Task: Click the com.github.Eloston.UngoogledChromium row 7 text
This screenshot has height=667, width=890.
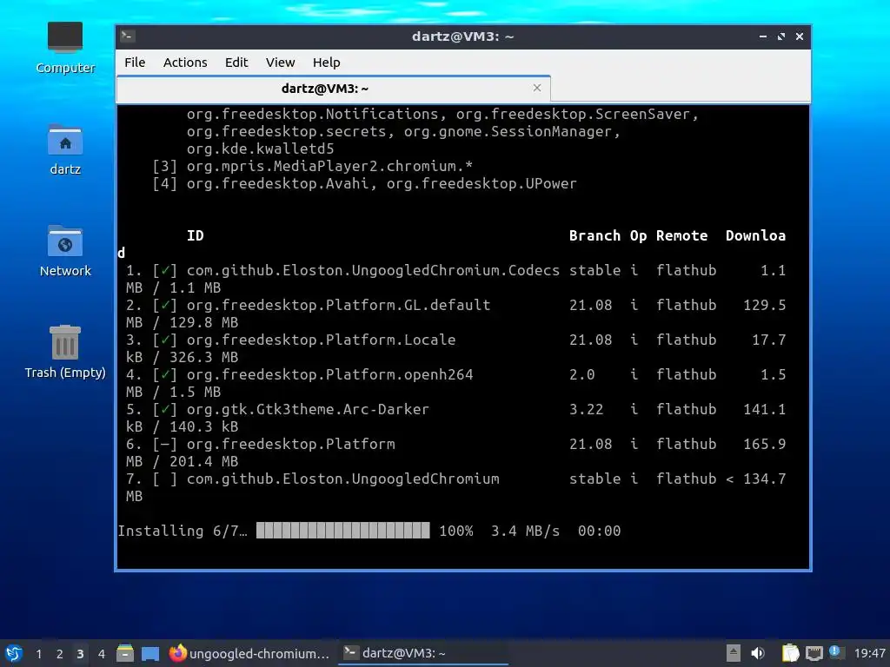Action: tap(342, 479)
